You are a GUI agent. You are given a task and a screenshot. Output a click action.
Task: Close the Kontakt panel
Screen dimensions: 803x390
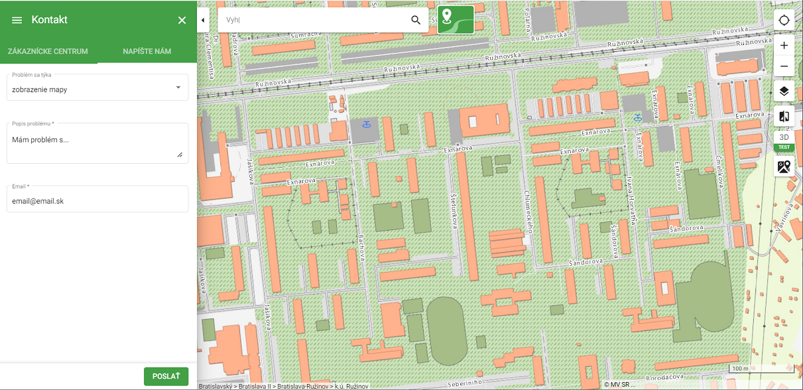182,20
